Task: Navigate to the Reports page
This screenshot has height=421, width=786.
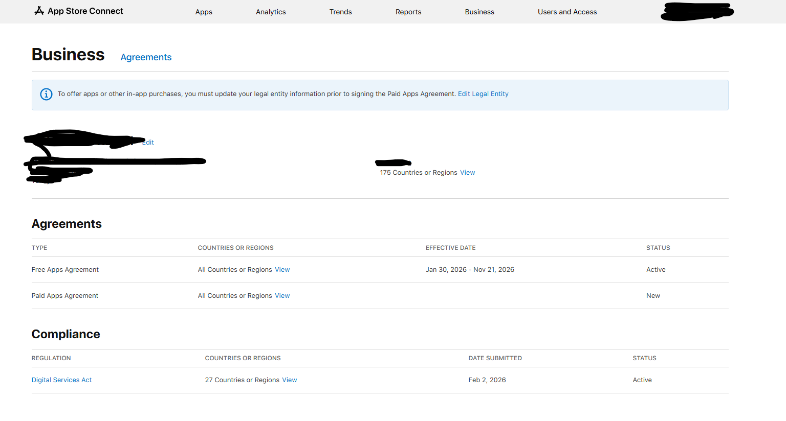Action: 408,12
